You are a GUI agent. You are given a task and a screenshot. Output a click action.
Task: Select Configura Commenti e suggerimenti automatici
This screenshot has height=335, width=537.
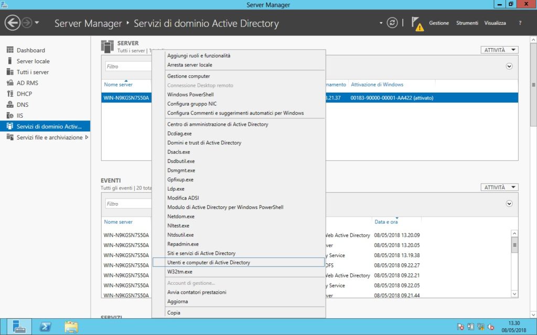[x=239, y=113]
